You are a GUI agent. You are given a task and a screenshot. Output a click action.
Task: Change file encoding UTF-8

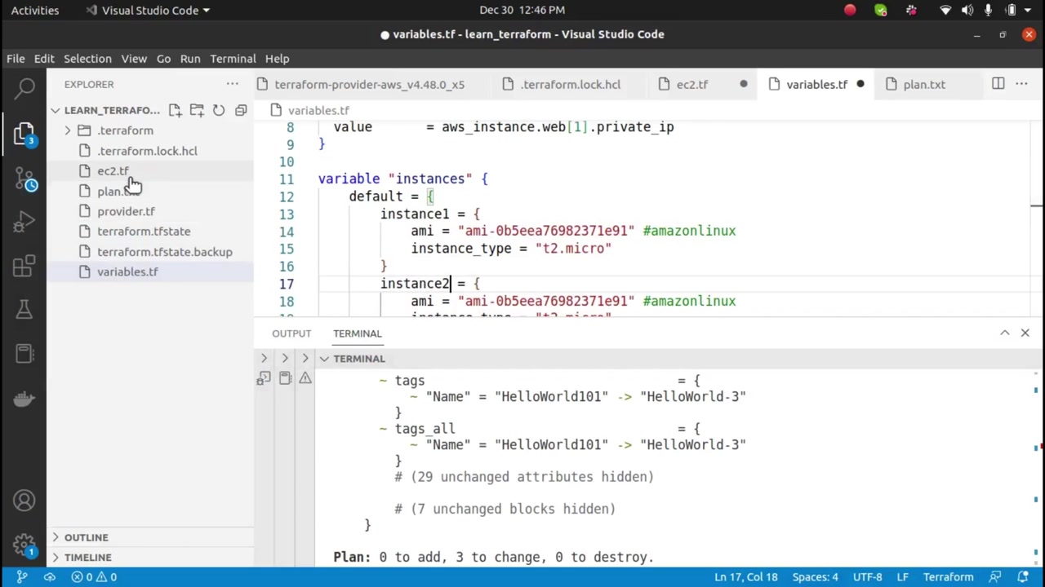click(x=867, y=577)
